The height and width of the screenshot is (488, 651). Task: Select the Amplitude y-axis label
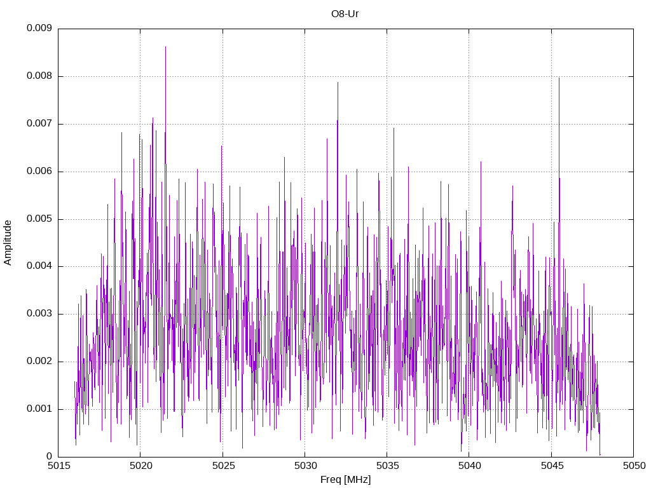coord(8,243)
